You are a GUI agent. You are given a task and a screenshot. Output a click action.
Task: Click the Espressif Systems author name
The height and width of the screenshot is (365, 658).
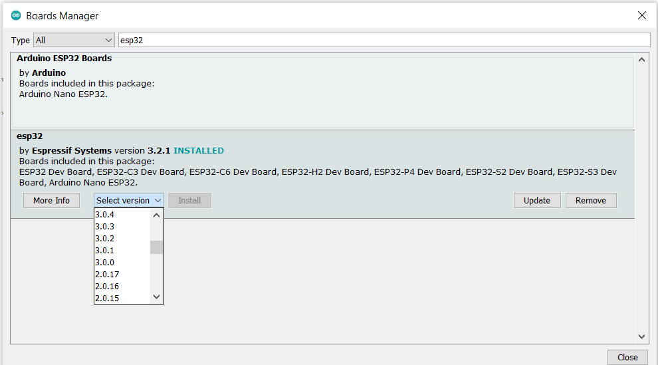pos(72,151)
